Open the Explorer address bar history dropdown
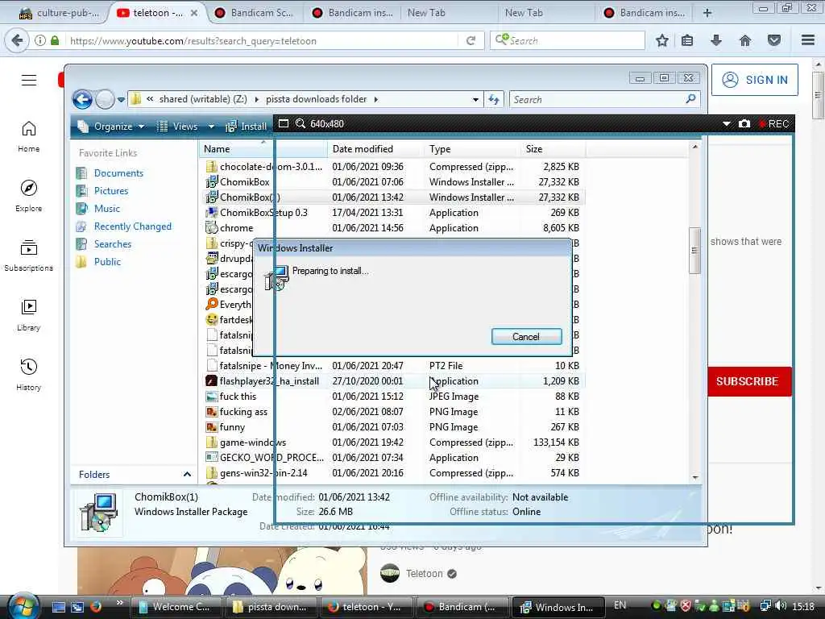 [x=475, y=99]
